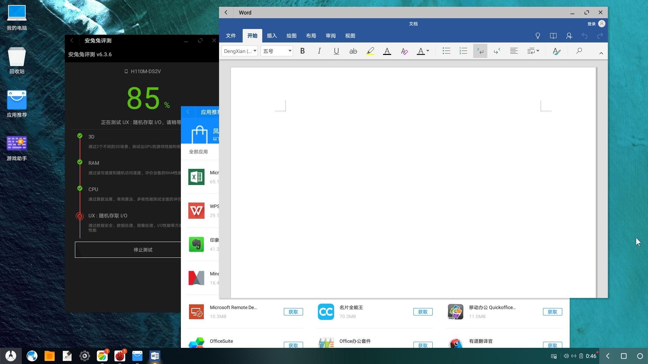This screenshot has height=364, width=648.
Task: Open the Excel app icon in app list
Action: [196, 177]
